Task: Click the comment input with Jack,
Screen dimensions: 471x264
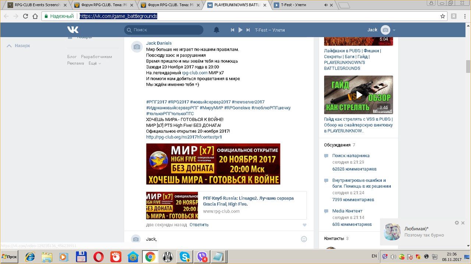Action: (x=221, y=239)
